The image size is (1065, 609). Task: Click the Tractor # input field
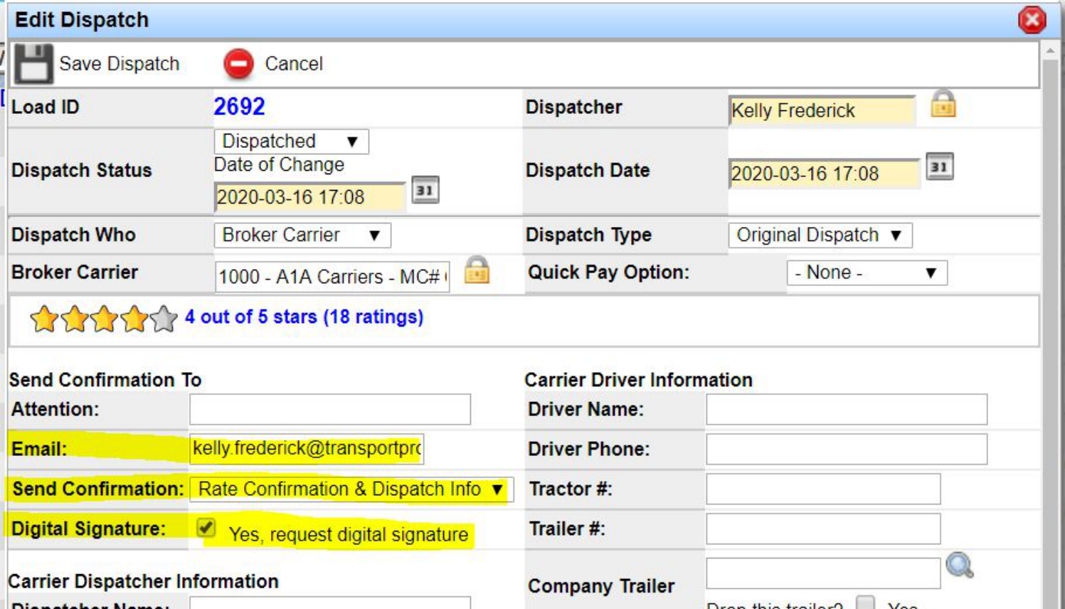(823, 489)
